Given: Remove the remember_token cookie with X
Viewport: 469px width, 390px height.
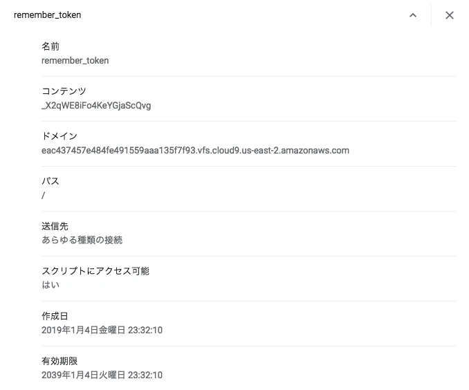Looking at the screenshot, I should click(449, 15).
